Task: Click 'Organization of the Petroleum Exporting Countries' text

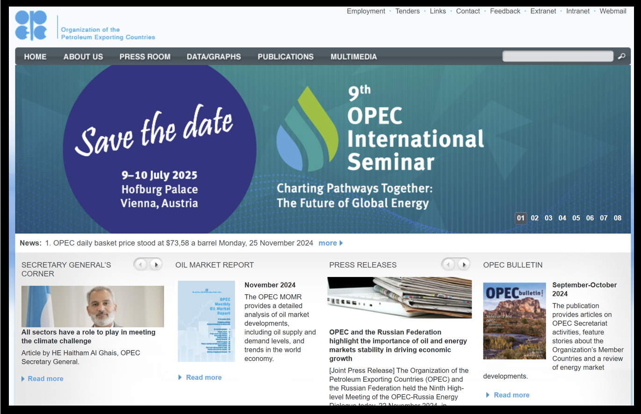Action: [x=108, y=33]
